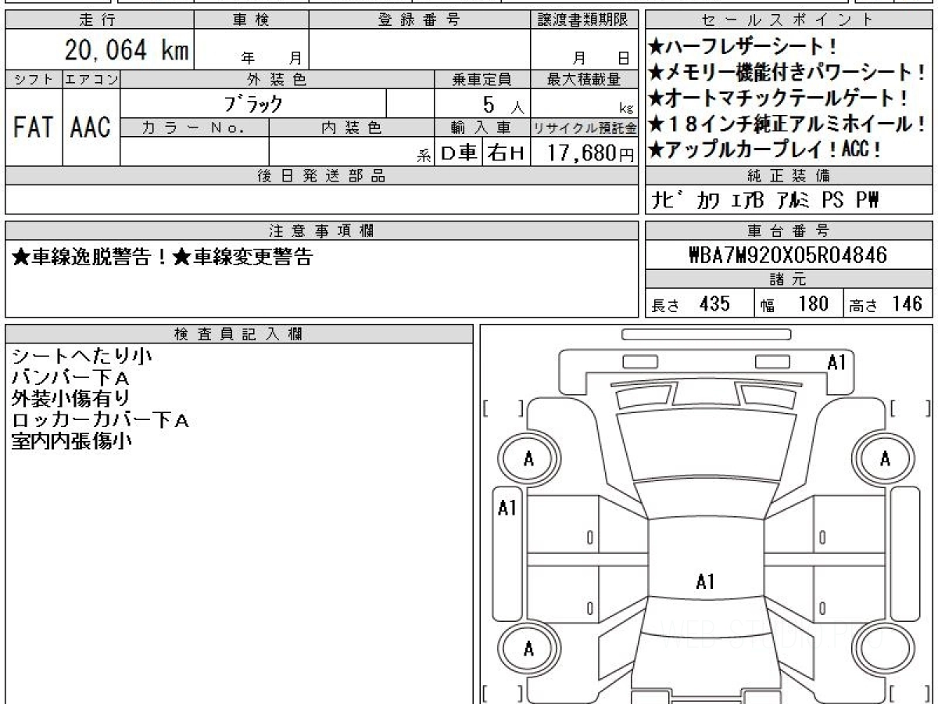Click the A1 mark on the car roof
938x704 pixels.
pyautogui.click(x=705, y=582)
